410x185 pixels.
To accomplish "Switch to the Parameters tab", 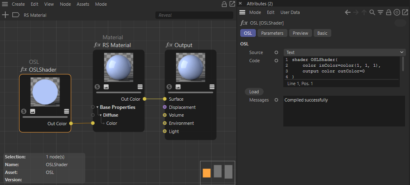I will [x=272, y=33].
